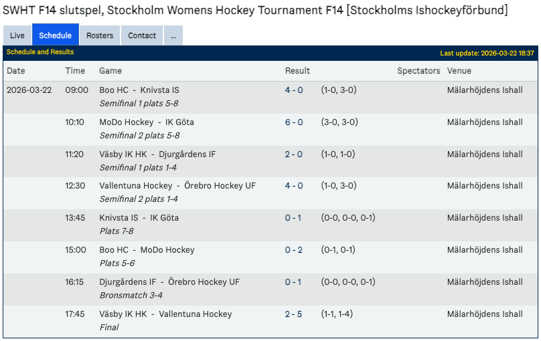Image resolution: width=541 pixels, height=341 pixels.
Task: Click the Result column header
Action: click(x=297, y=71)
